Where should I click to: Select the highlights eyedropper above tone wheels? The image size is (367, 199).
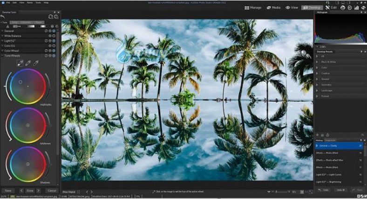(x=20, y=63)
